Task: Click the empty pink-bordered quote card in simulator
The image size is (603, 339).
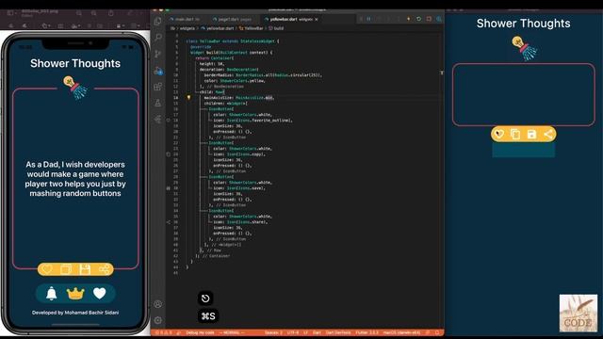Action: (524, 94)
